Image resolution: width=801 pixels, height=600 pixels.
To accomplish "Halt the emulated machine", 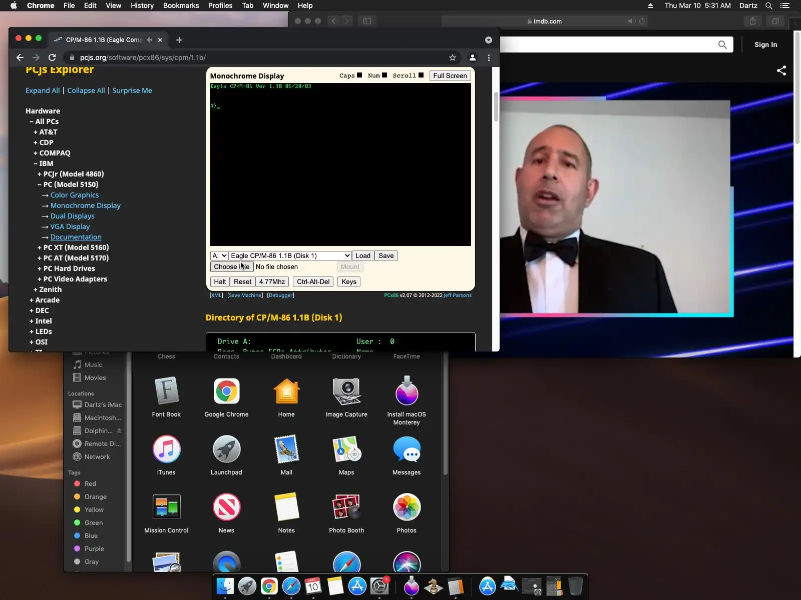I will 220,281.
